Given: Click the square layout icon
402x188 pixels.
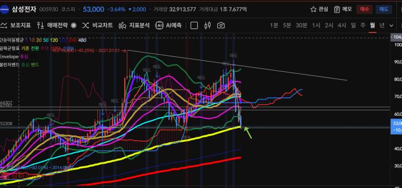Looking at the screenshot, I should click(x=194, y=26).
